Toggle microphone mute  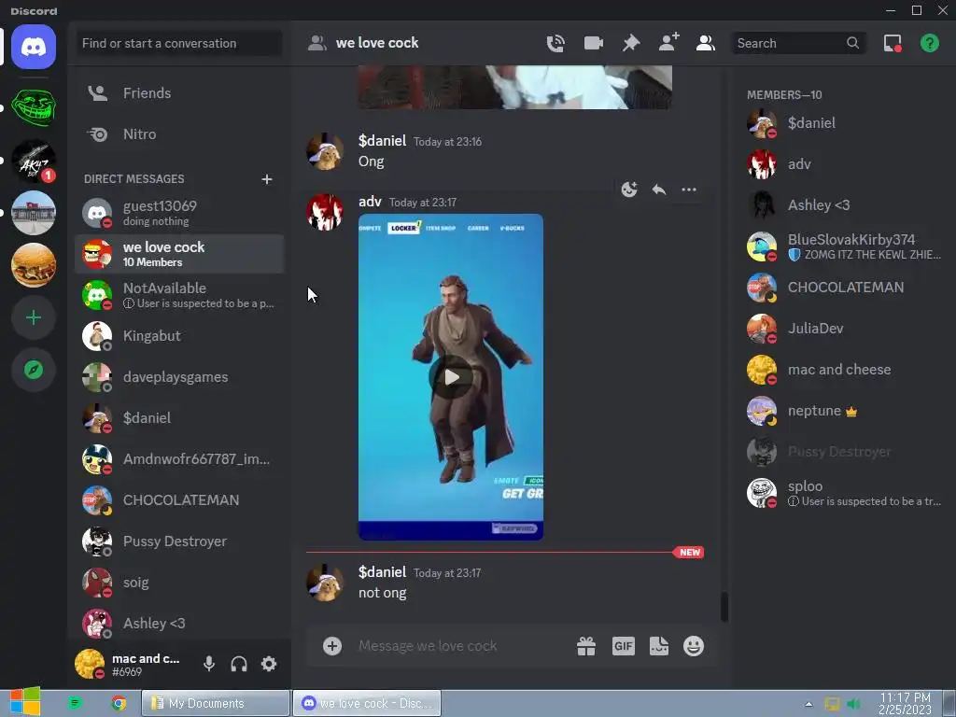[209, 664]
